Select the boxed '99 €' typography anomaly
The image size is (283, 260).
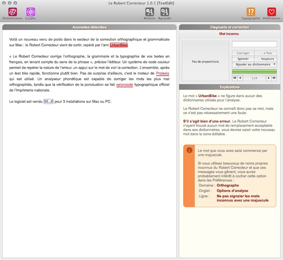(48, 102)
